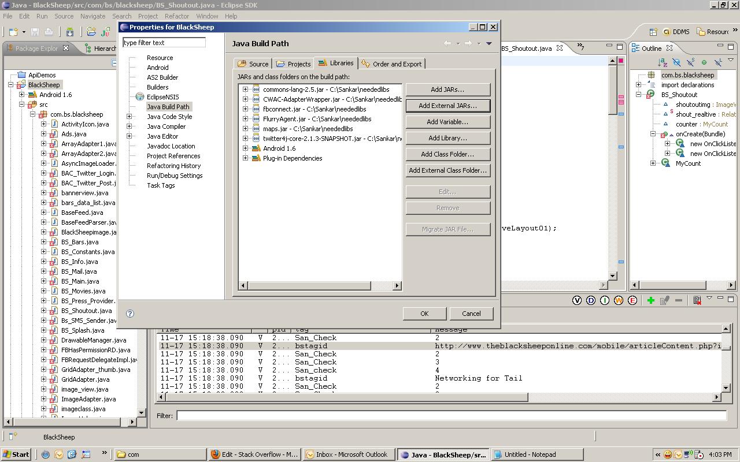Close the BS_Shoutout.java editor tab
The image size is (740, 462).
[x=560, y=48]
